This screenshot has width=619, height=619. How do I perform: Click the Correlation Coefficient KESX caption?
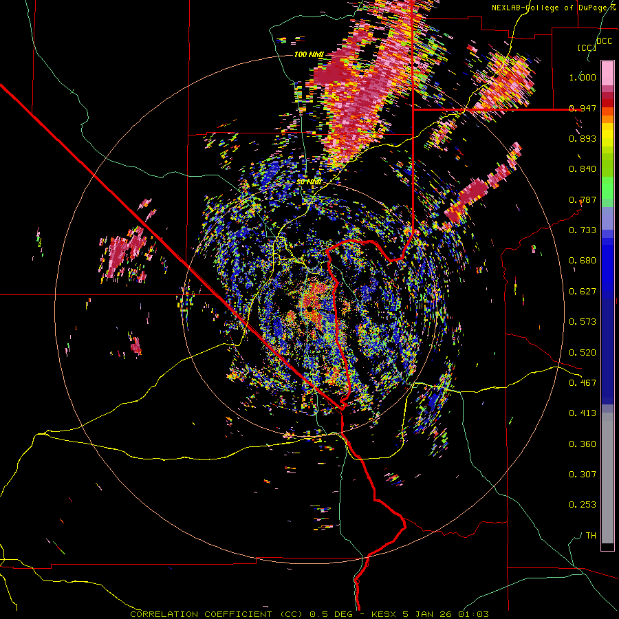tap(309, 614)
